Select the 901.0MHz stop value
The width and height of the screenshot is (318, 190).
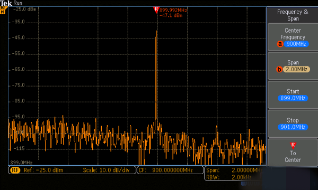tap(293, 127)
